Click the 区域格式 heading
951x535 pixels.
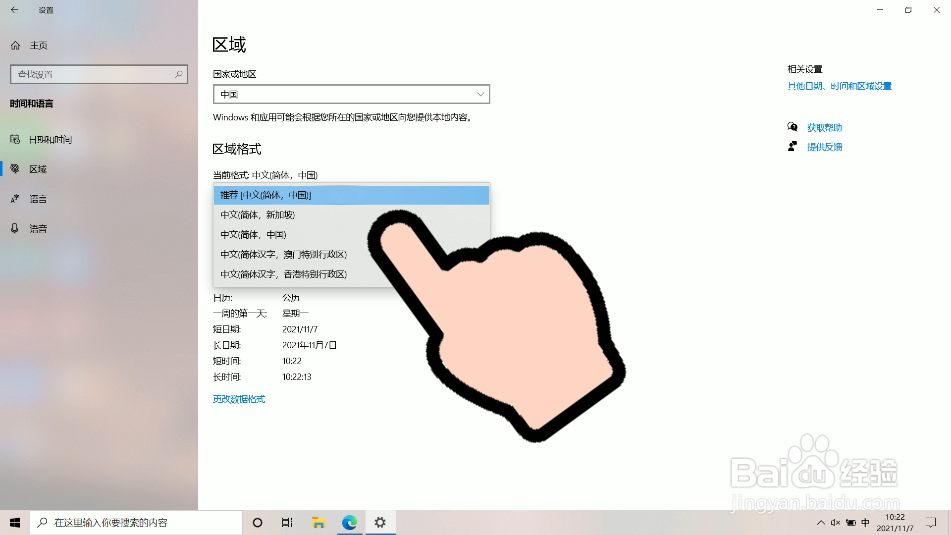pos(237,149)
